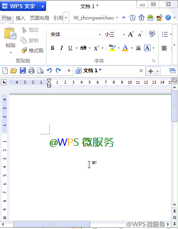This screenshot has width=178, height=229.
Task: Toggle Underline formatting
Action: (70, 48)
